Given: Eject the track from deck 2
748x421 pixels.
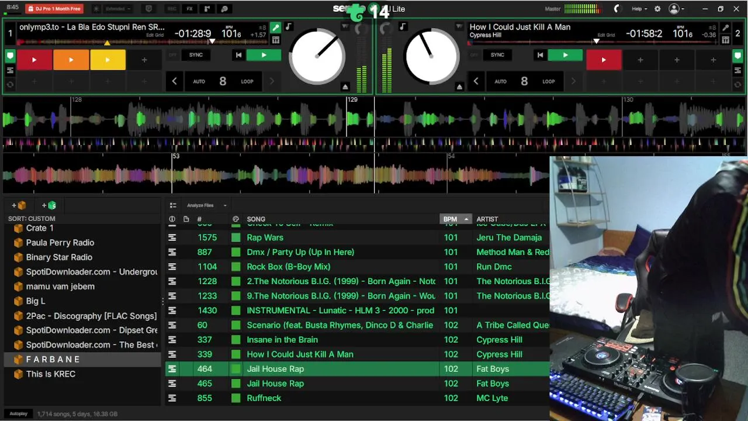Looking at the screenshot, I should [x=459, y=87].
